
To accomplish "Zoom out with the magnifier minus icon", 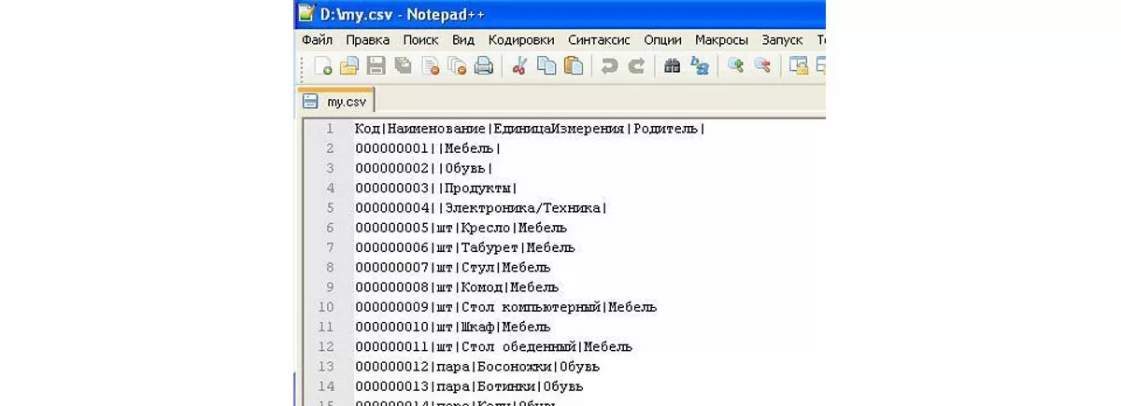I will click(x=762, y=66).
